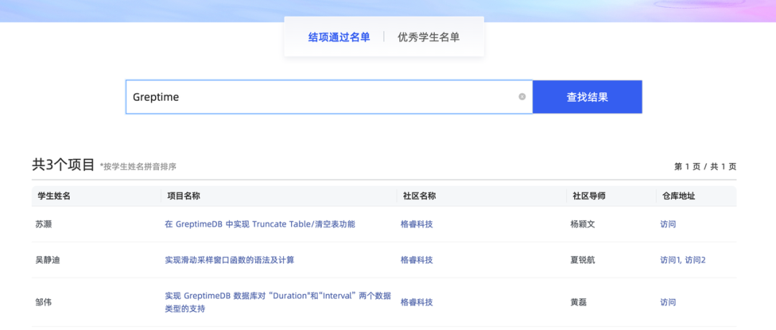Click the 第 1 页 / 共 1 页 page indicator
Viewport: 776px width, 330px height.
tap(706, 167)
